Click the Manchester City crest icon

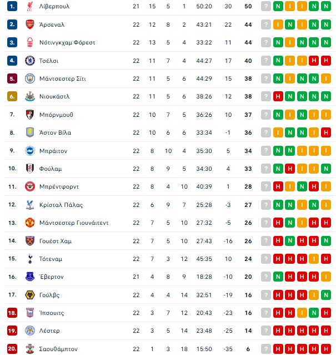click(x=30, y=78)
